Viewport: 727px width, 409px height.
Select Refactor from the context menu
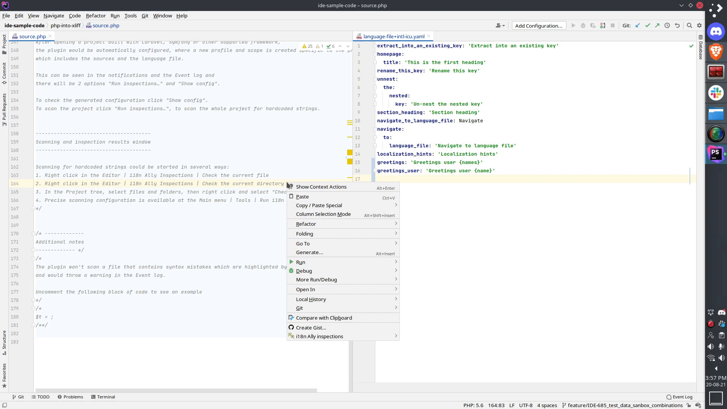pos(306,224)
